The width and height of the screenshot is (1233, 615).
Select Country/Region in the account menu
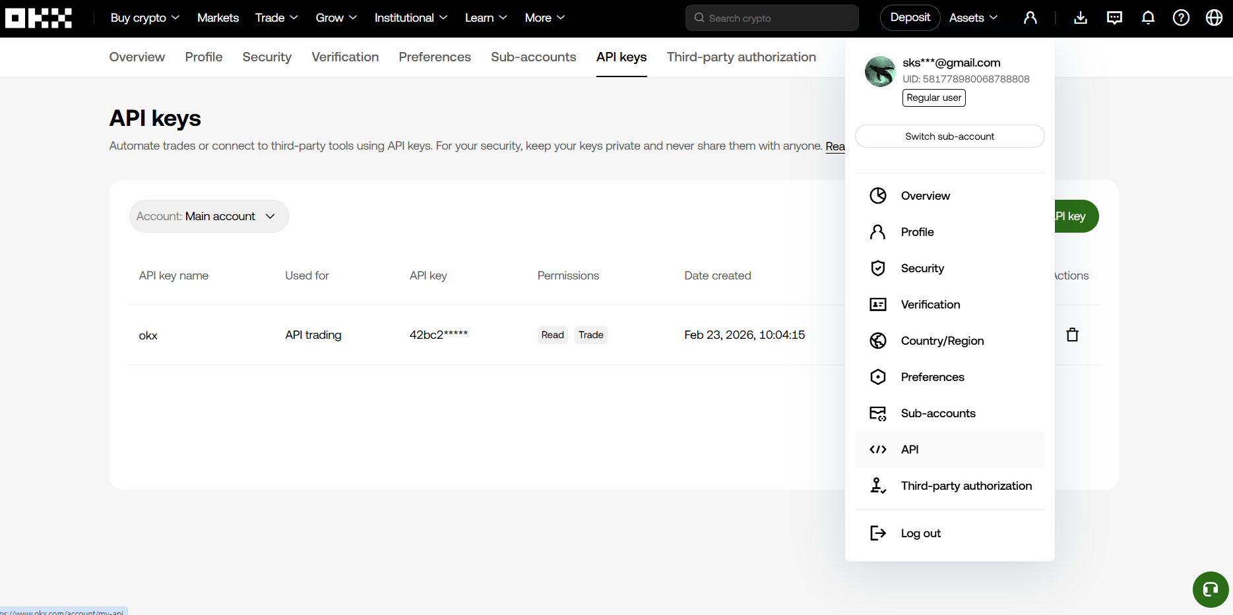coord(942,341)
